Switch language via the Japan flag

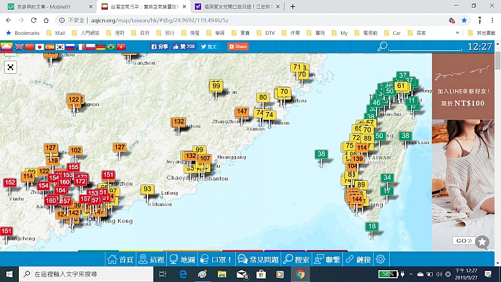coord(40,47)
